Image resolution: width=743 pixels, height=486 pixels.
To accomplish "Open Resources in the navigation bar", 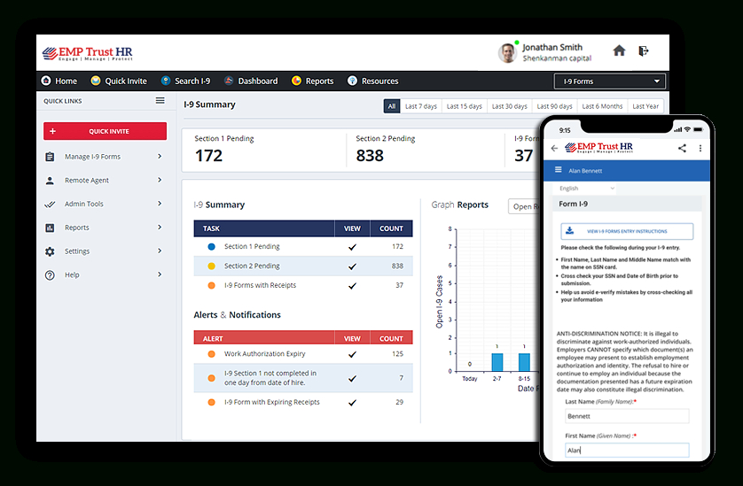I will 373,81.
